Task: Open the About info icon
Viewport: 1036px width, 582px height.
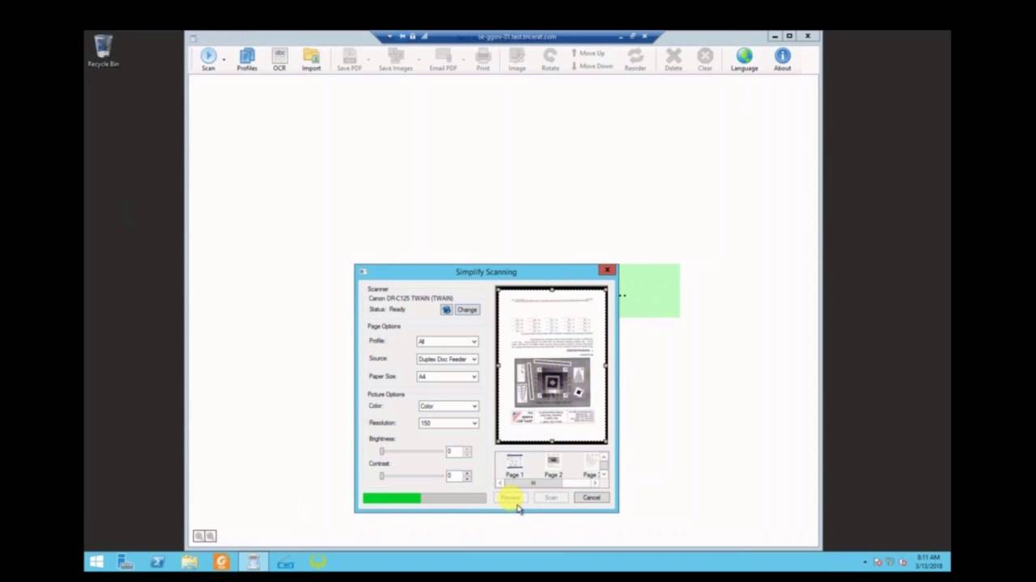Action: 782,59
